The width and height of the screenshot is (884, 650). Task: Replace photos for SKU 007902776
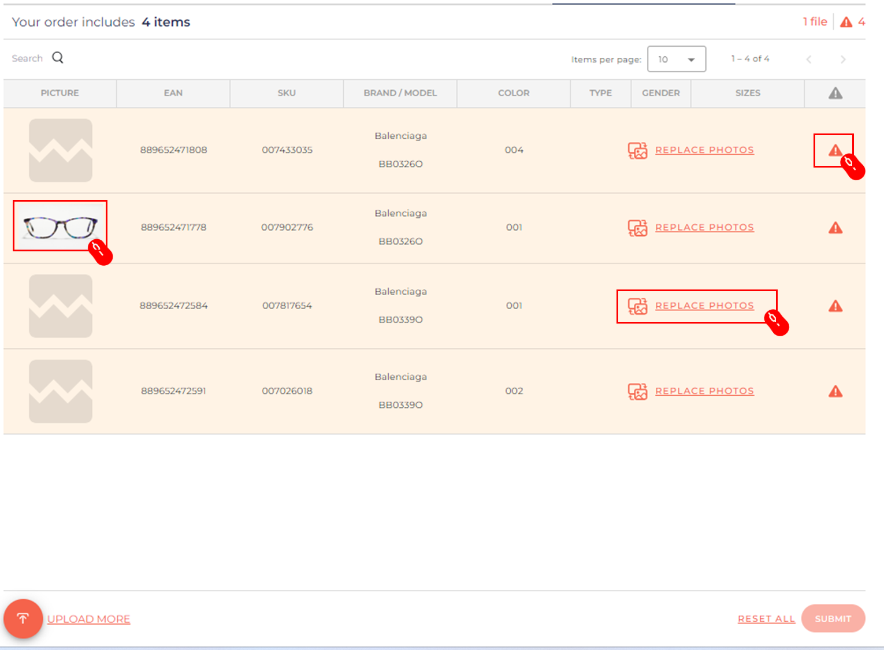tap(704, 228)
